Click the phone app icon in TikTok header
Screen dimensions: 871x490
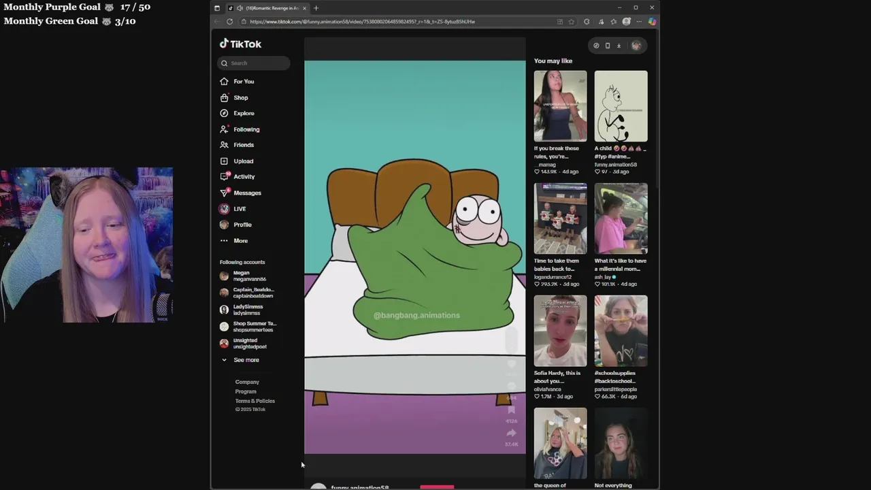(x=608, y=46)
